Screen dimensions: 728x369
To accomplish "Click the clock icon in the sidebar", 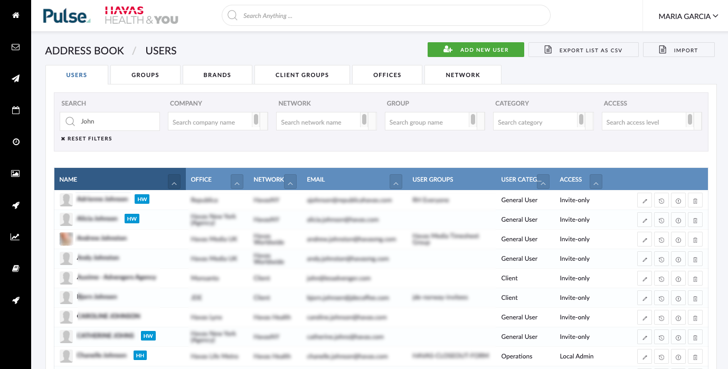I will point(15,141).
